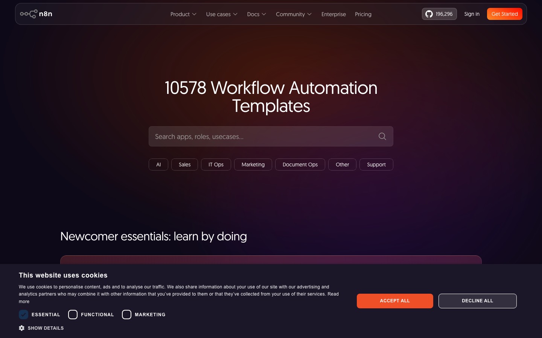Expand the Docs dropdown menu
The image size is (542, 338).
[x=257, y=14]
